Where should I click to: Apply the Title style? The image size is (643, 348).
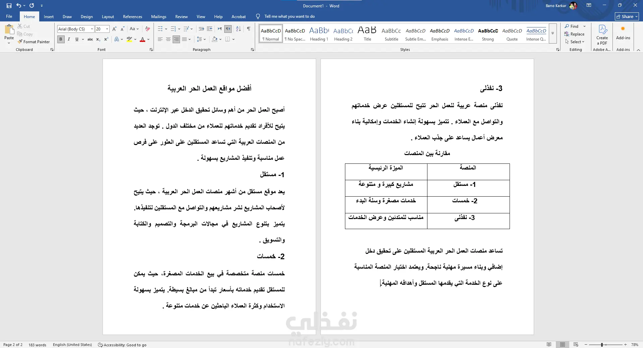coord(367,33)
